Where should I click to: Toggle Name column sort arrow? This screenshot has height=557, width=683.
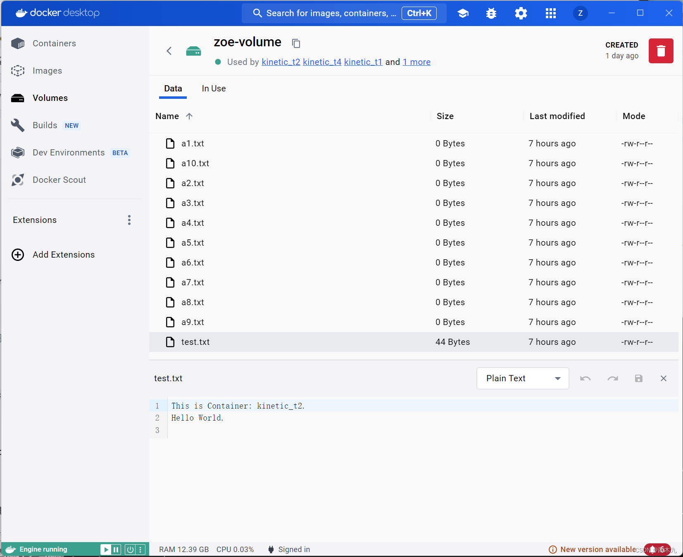click(x=189, y=116)
